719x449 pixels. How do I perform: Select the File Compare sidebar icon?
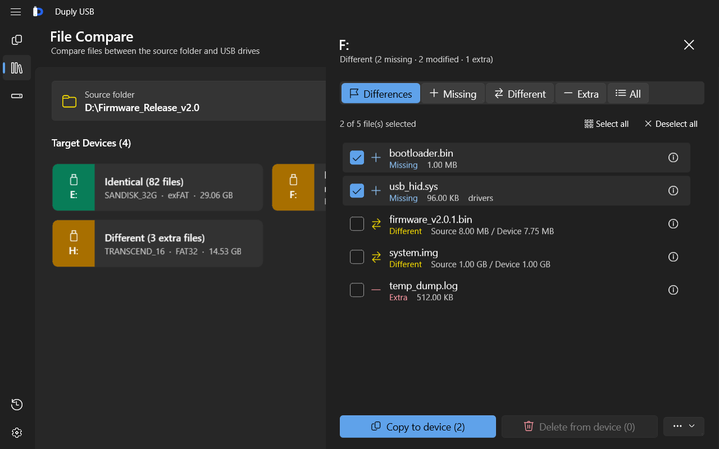click(x=17, y=68)
